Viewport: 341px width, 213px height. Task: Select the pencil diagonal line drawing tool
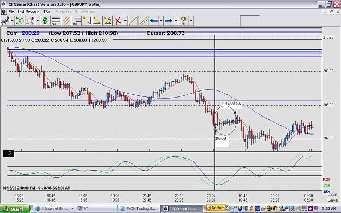[87, 21]
